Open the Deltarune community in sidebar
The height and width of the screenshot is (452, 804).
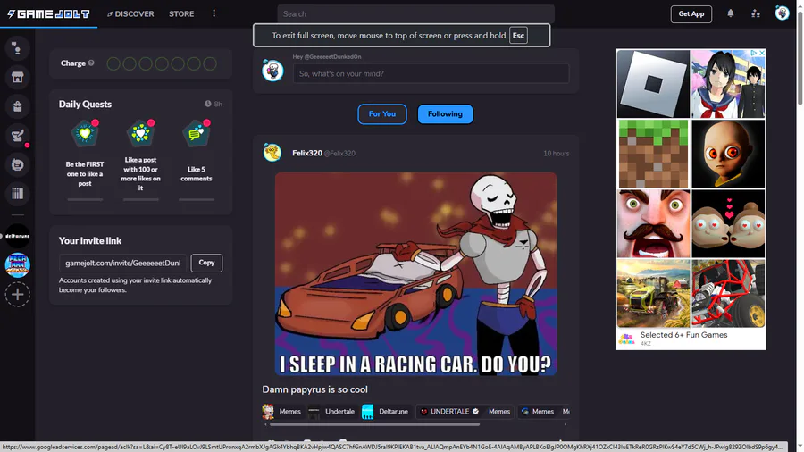tap(18, 236)
